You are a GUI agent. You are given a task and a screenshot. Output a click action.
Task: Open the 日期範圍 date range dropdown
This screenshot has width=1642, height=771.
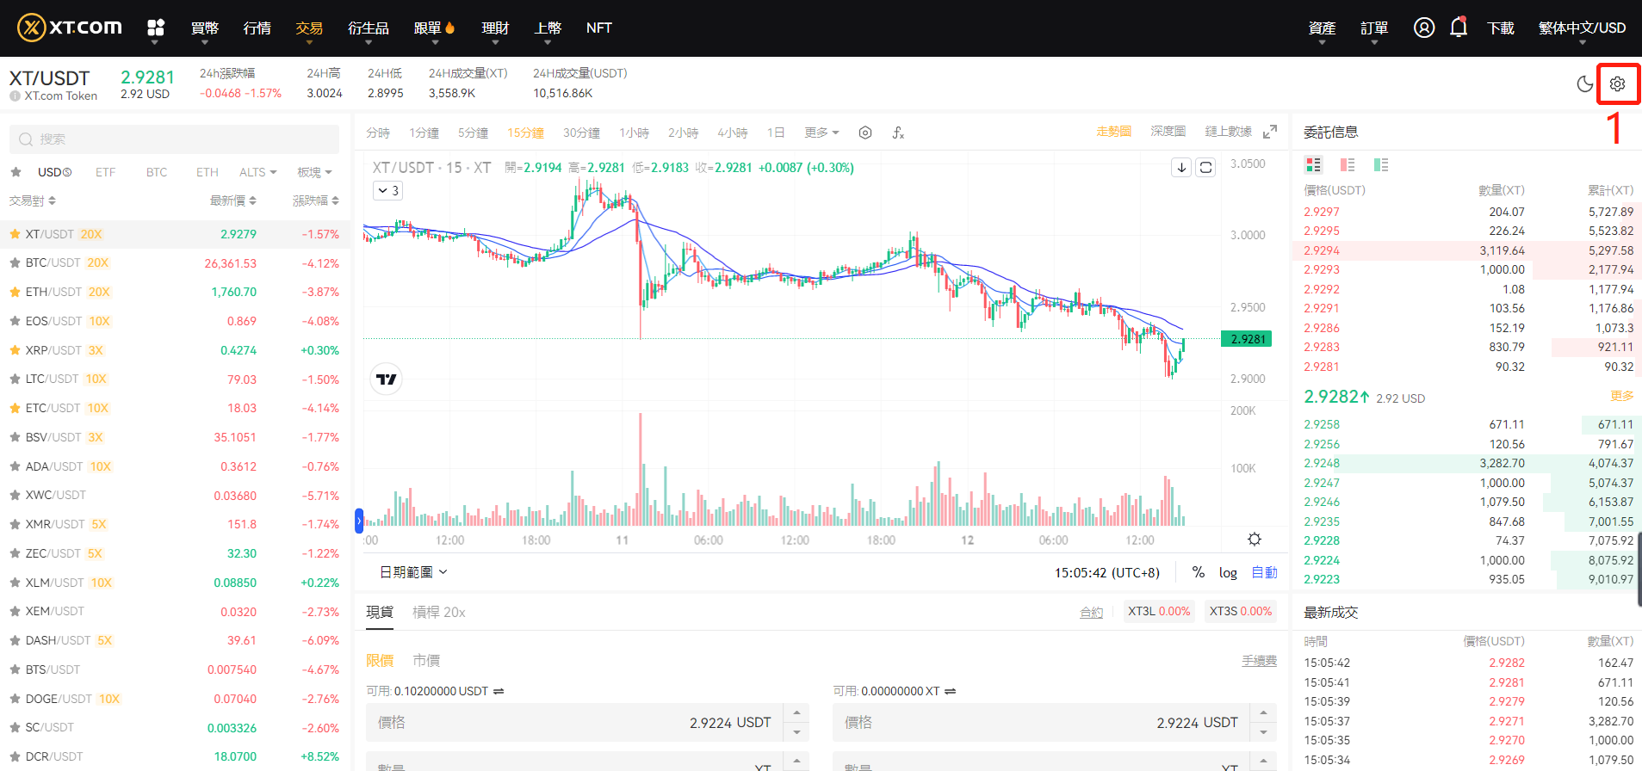[x=414, y=572]
